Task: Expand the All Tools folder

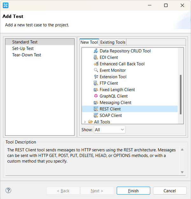Action: tap(85, 122)
